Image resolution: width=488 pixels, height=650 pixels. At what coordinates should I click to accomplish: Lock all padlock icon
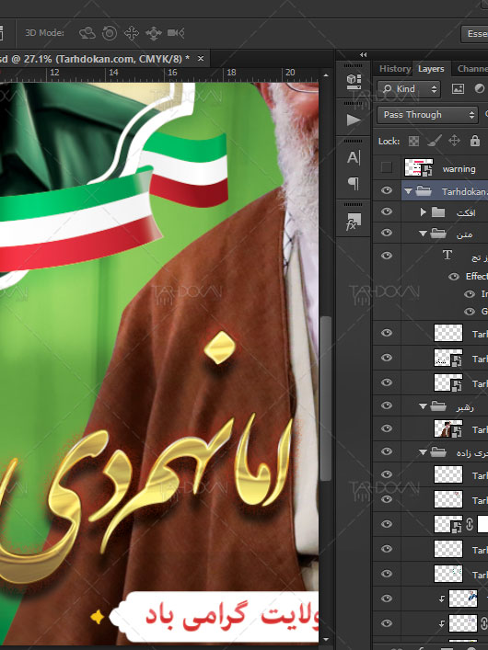tap(475, 141)
